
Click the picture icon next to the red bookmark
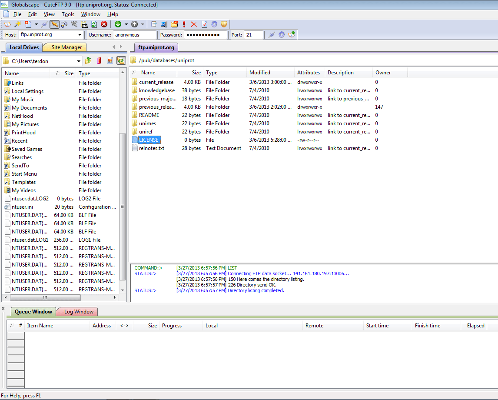[110, 60]
